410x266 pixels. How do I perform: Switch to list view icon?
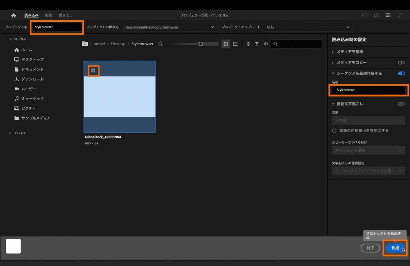click(x=236, y=44)
